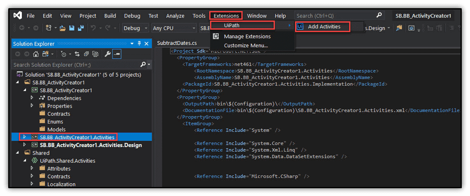
Task: Select the UiPath submenu entry
Action: 242,25
